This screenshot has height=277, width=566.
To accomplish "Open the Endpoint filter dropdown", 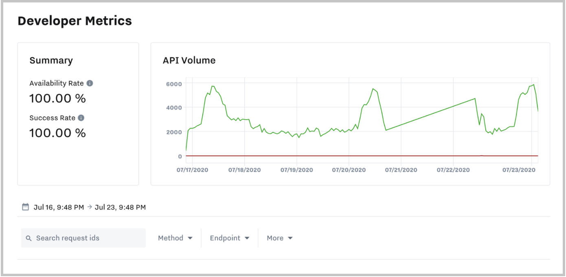I will point(229,238).
